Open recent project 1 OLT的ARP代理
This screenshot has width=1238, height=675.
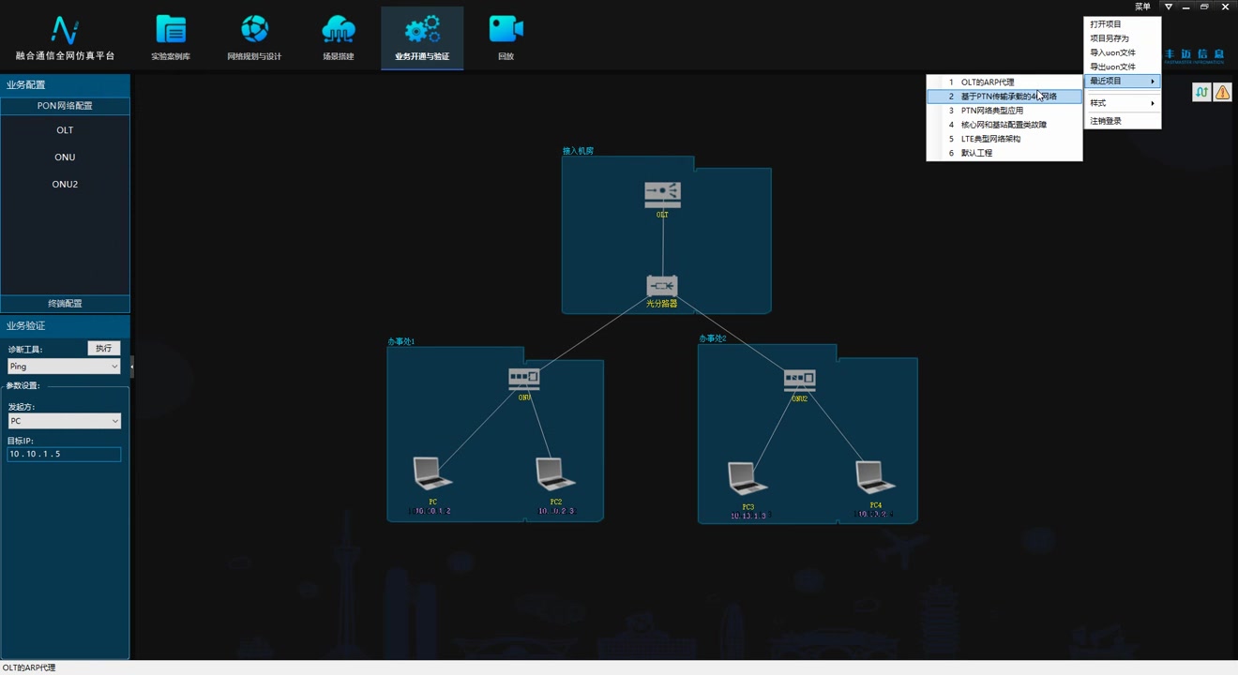coord(1004,82)
